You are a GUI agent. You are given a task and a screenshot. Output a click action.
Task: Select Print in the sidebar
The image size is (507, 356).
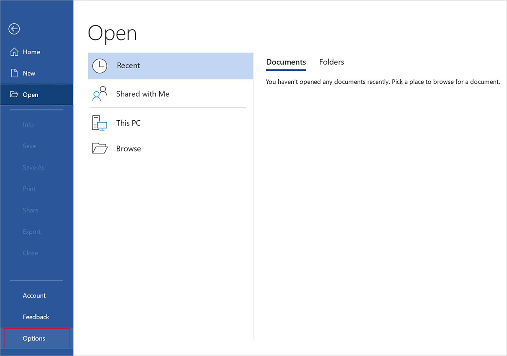29,189
